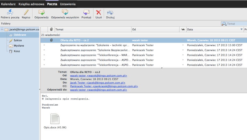Reply using the Odpowiedz icon
The width and height of the screenshot is (247, 140).
coord(41,12)
